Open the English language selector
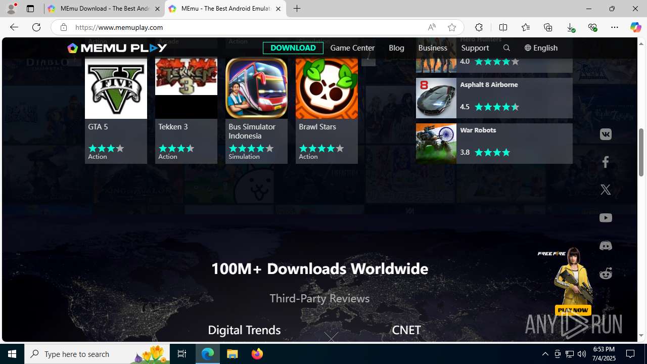 (541, 48)
